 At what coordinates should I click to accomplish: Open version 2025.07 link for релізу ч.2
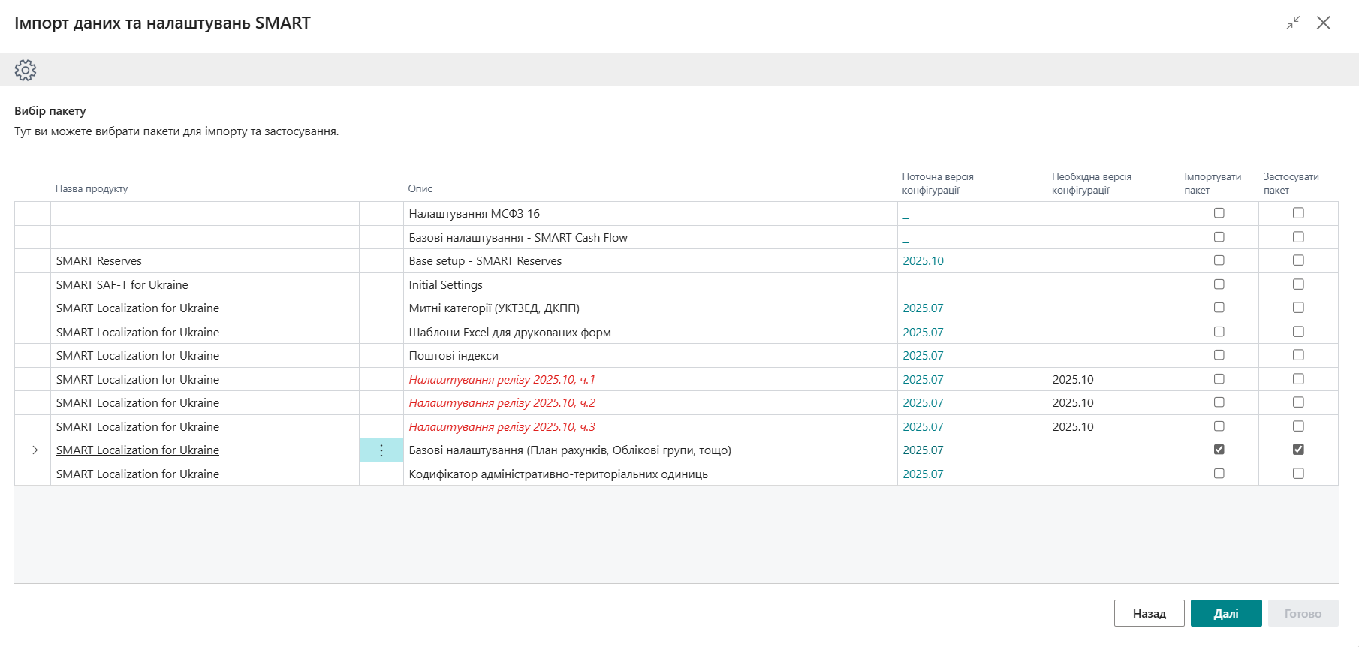pos(923,403)
